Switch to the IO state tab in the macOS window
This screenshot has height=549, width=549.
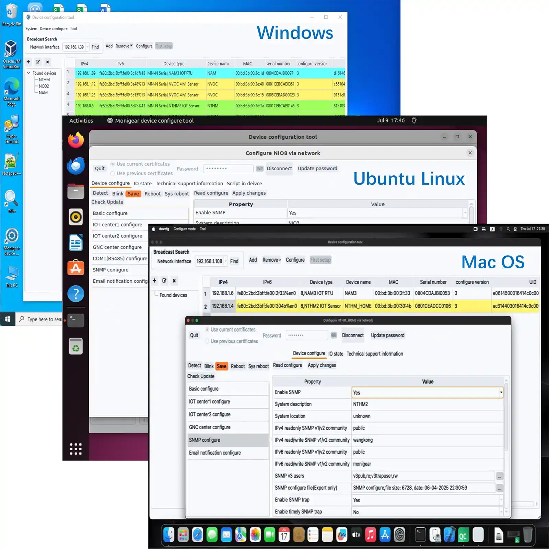coord(336,354)
